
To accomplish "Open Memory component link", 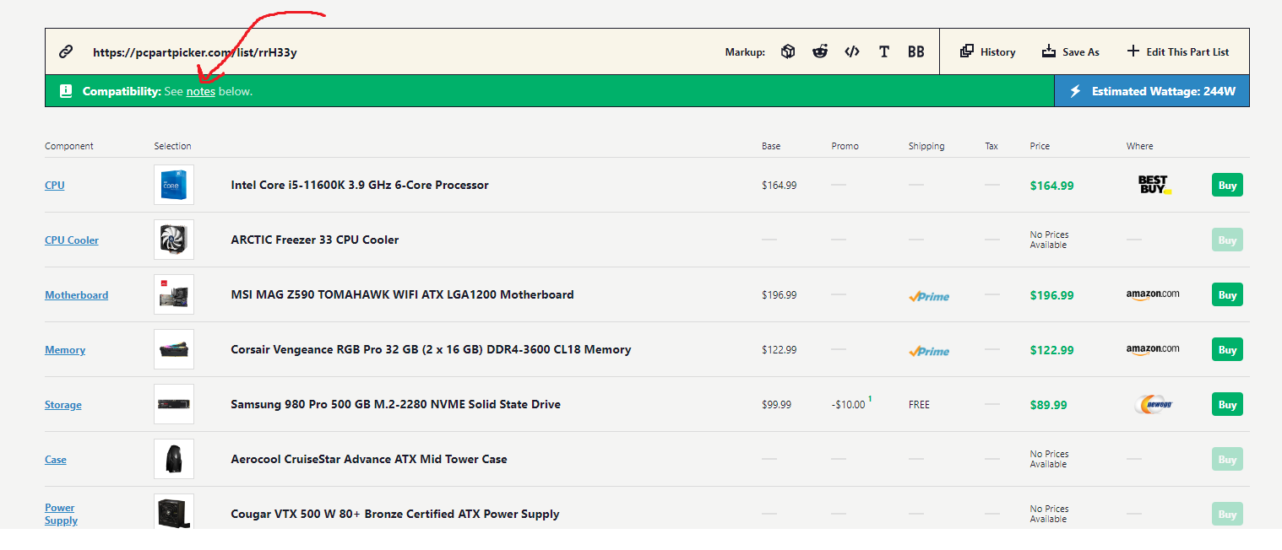I will (x=65, y=349).
